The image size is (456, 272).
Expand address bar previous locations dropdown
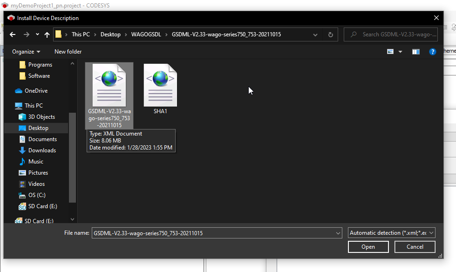point(315,34)
